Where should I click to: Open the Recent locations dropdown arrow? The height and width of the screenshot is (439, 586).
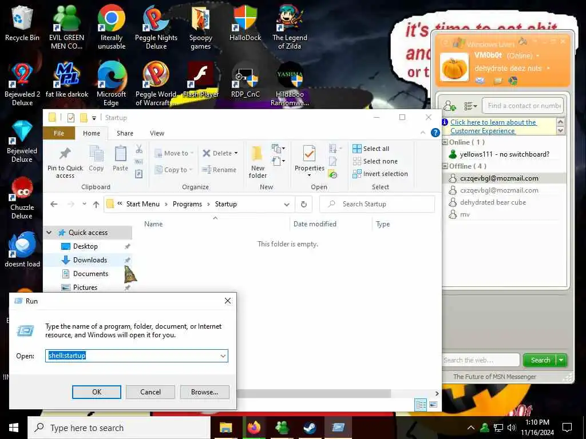click(x=85, y=204)
